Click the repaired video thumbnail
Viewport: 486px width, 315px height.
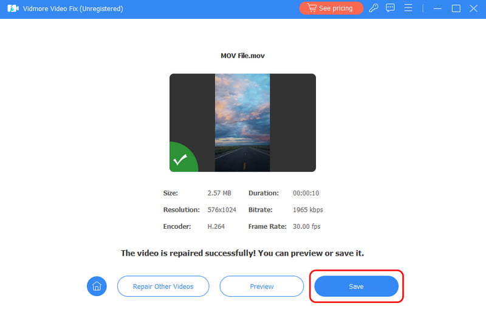(x=242, y=123)
